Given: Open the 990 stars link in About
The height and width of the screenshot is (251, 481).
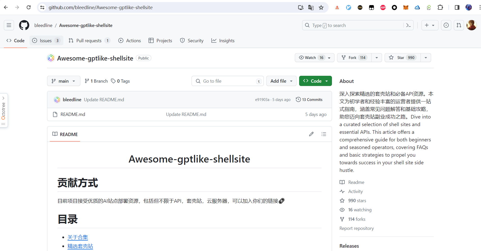Looking at the screenshot, I should pos(353,201).
